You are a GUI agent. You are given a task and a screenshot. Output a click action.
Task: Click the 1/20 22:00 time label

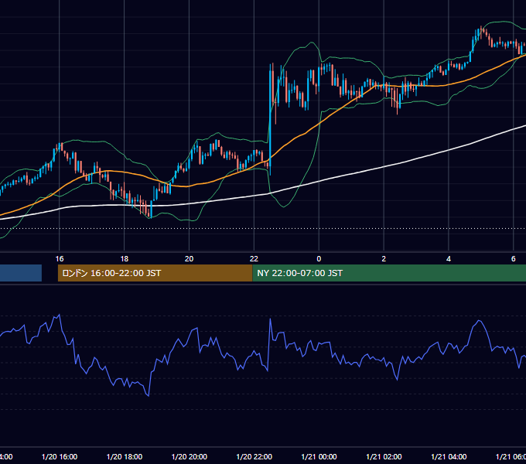point(254,456)
